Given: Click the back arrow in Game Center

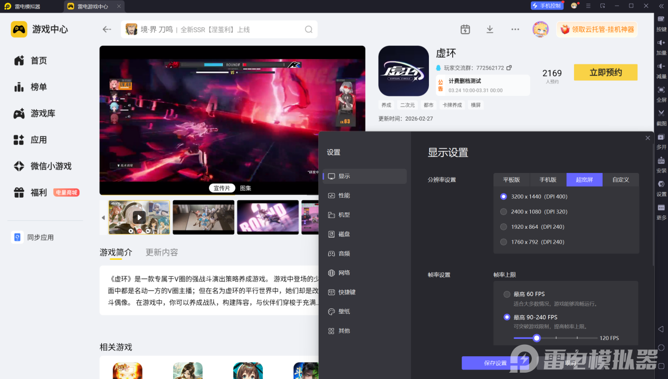Looking at the screenshot, I should coord(107,30).
